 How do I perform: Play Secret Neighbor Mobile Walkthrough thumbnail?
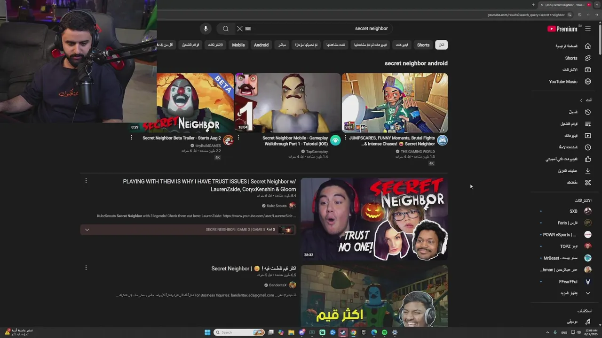tap(288, 103)
